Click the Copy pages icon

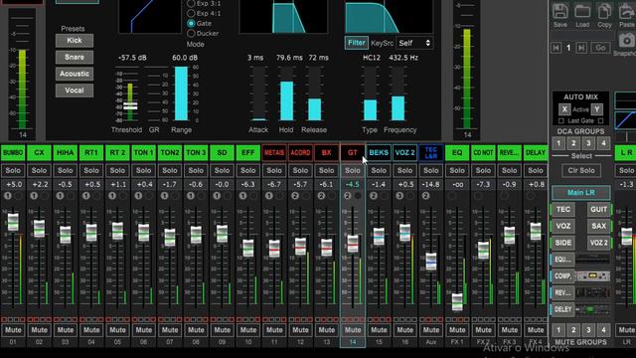click(604, 11)
